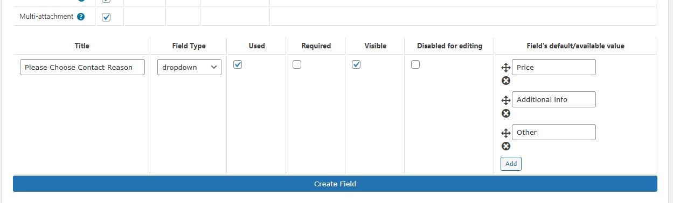Toggle the Multi-attachment checkbox
Screen dimensions: 673x203
(106, 17)
